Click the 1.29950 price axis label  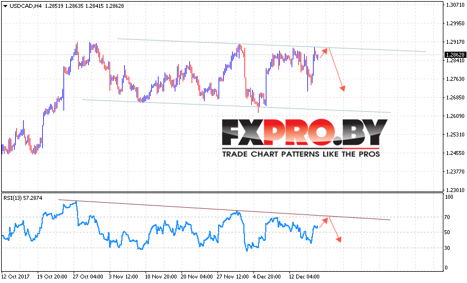pos(455,23)
